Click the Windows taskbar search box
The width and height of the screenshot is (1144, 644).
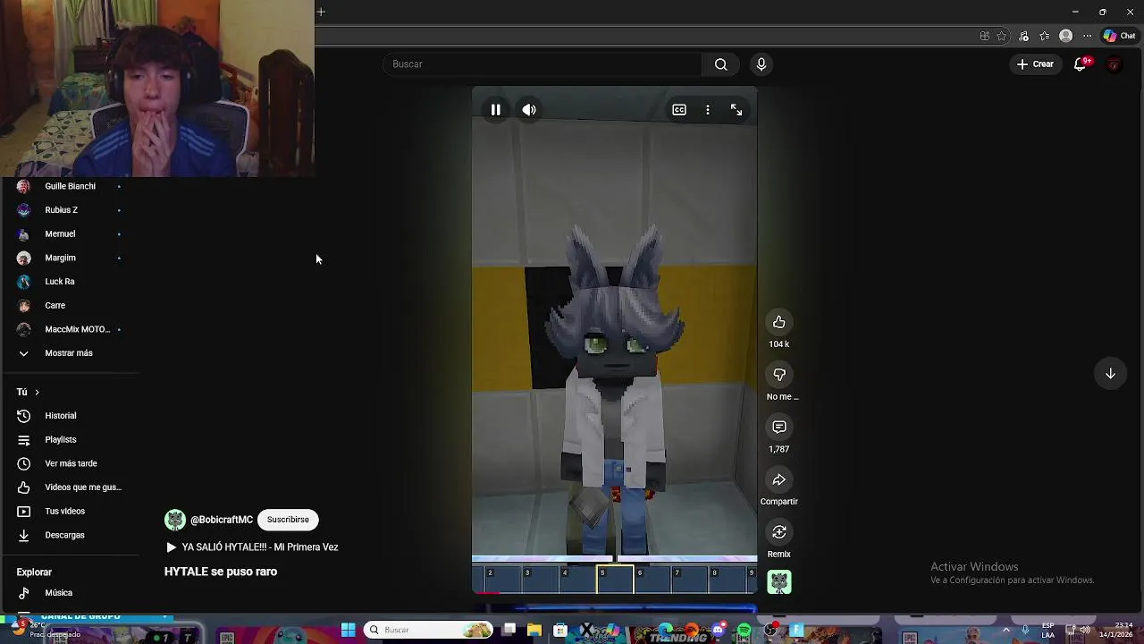click(429, 631)
